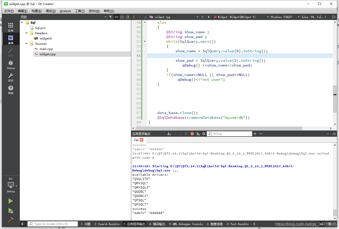Open the Projects (项目) mode with the wrench icon
Screen dimensions: 339x229
(11, 77)
